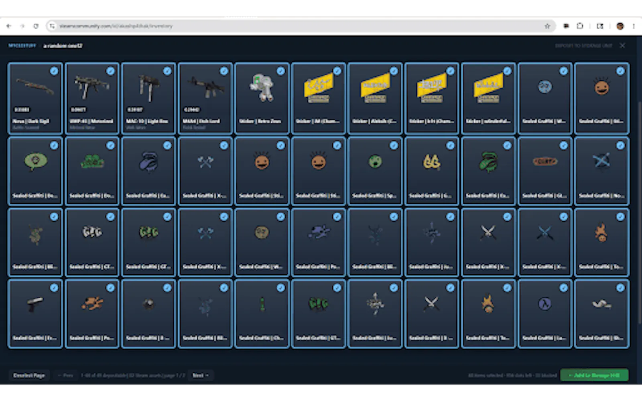The height and width of the screenshot is (401, 642).
Task: Uncheck the Nova | Dark Sigil selection checkmark
Action: click(54, 71)
